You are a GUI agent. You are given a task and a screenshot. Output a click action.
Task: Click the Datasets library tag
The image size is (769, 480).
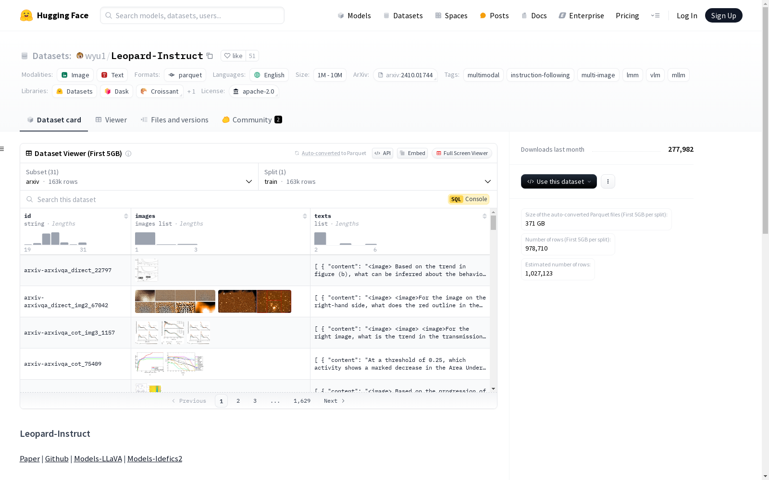(74, 91)
